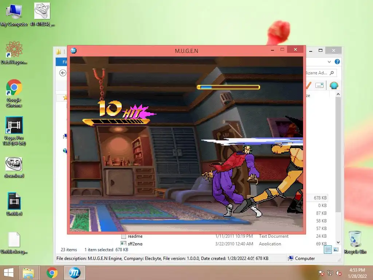This screenshot has width=373, height=280.
Task: Open the Recycle Bin
Action: pyautogui.click(x=355, y=242)
